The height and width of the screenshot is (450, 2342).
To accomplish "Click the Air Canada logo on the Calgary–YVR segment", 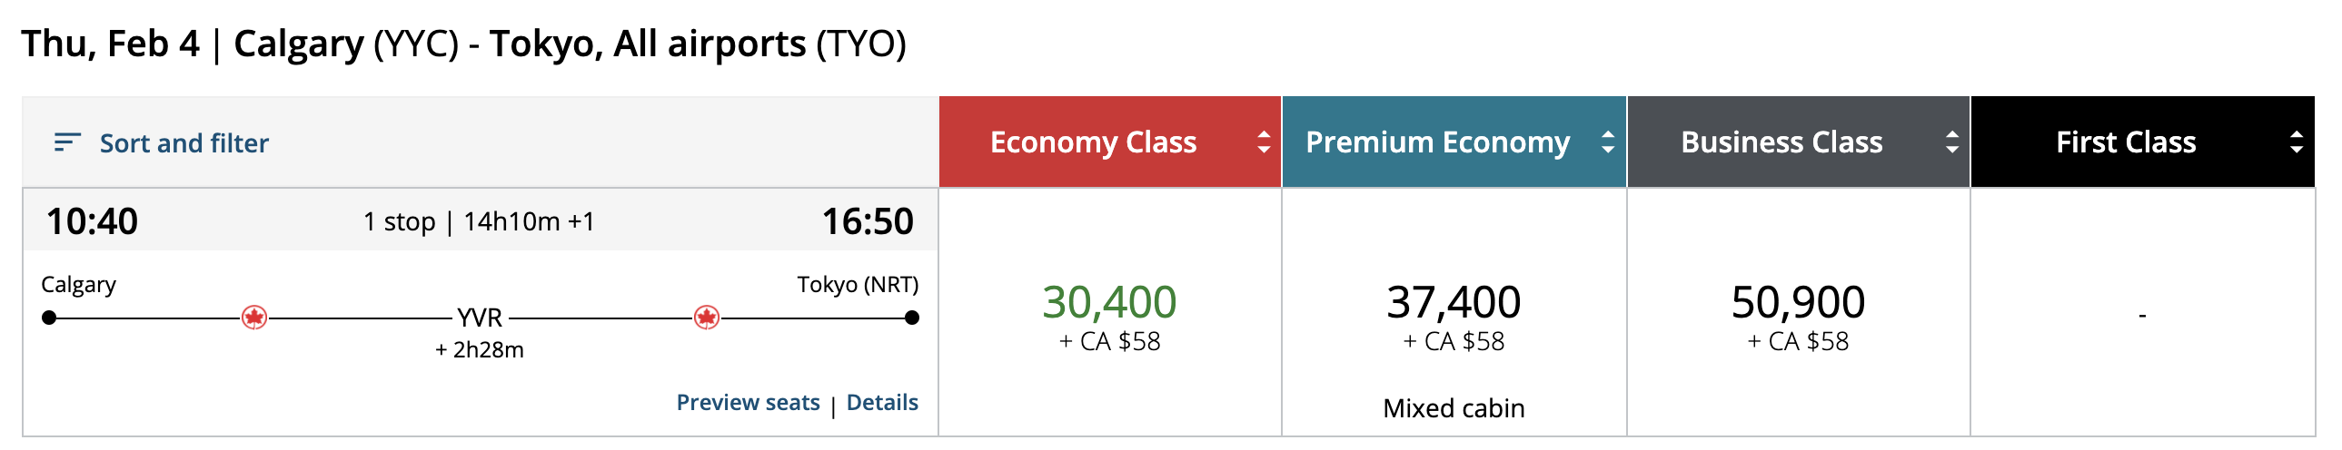I will click(x=254, y=318).
